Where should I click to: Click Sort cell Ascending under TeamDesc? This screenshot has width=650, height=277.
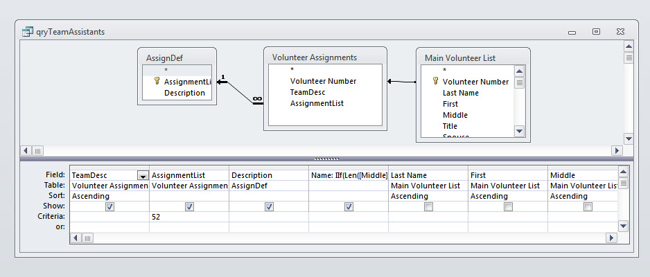point(110,196)
